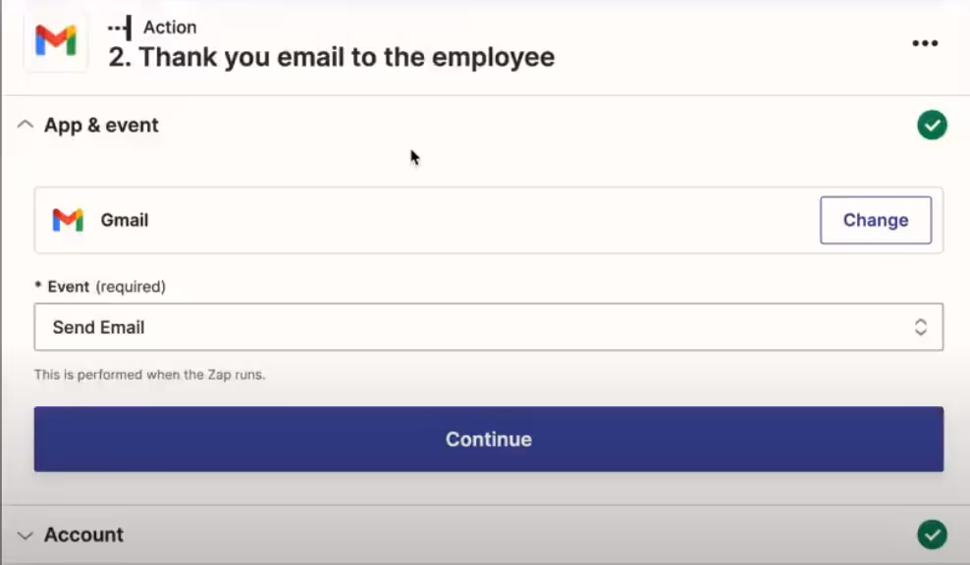Click the Account section header label
970x565 pixels.
coord(83,535)
